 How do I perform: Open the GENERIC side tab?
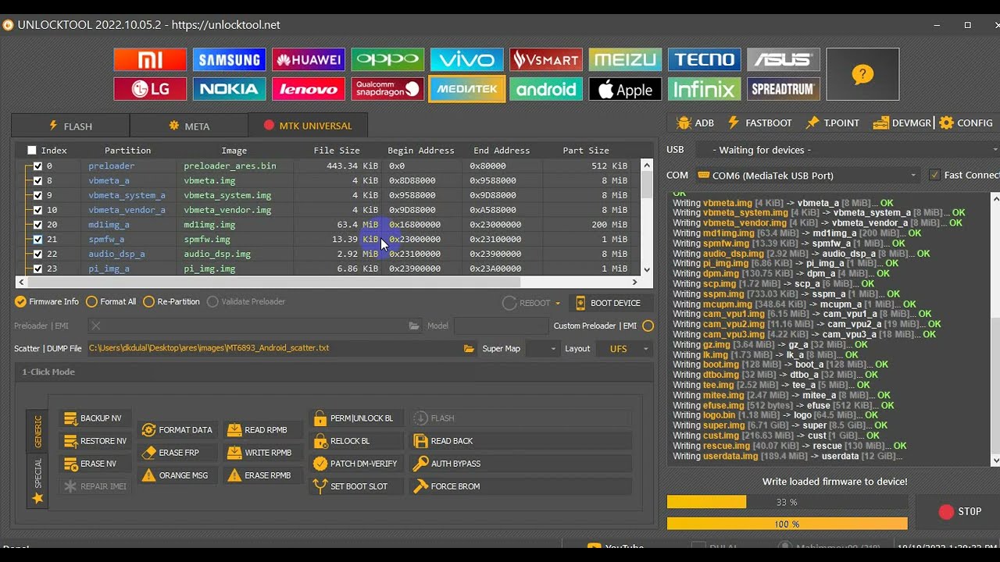click(x=37, y=432)
